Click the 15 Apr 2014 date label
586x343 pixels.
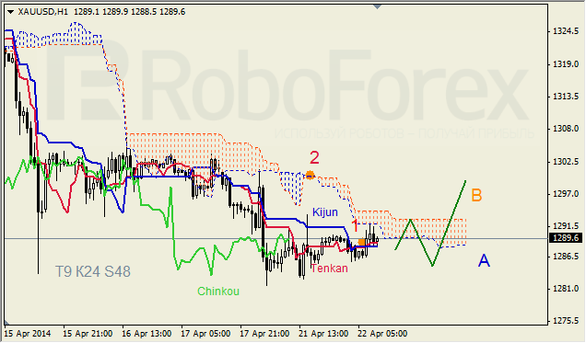[x=28, y=333]
